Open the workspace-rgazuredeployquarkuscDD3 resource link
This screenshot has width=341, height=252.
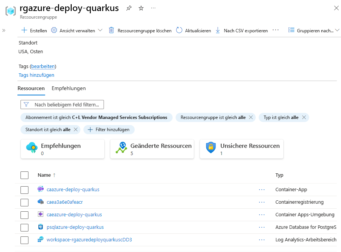click(x=89, y=240)
